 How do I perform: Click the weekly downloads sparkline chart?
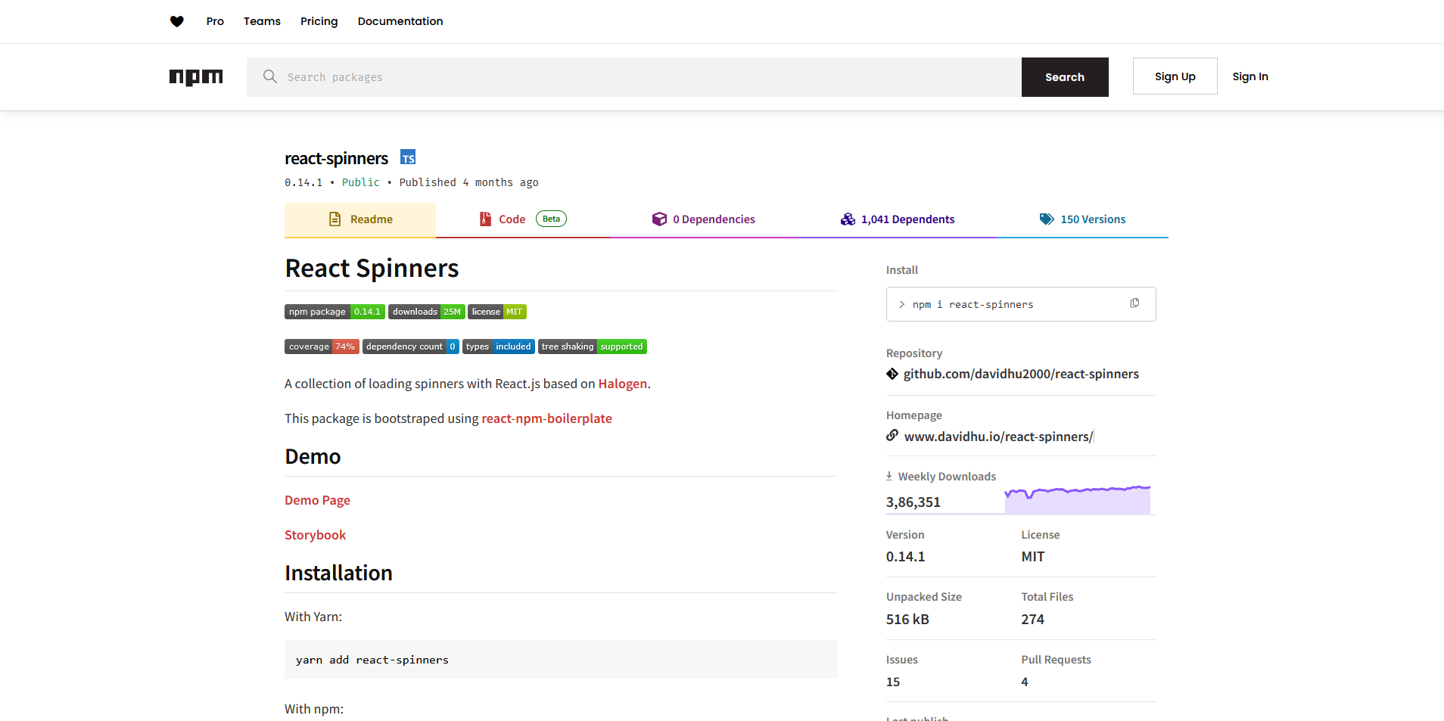coord(1078,500)
